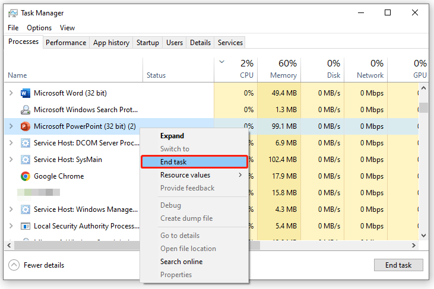434x289 pixels.
Task: Expand Service Host: SysMain group
Action: click(x=11, y=160)
